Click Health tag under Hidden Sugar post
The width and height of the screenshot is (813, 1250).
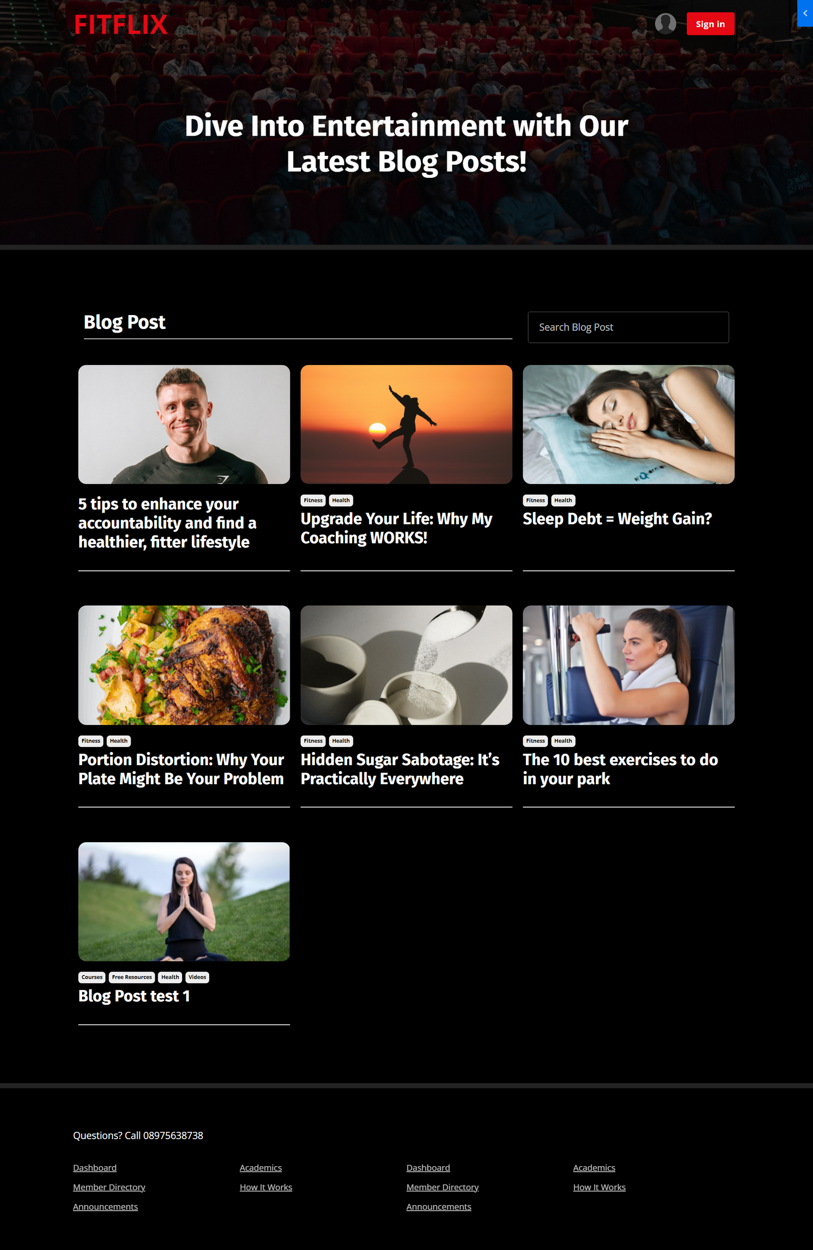[x=340, y=741]
